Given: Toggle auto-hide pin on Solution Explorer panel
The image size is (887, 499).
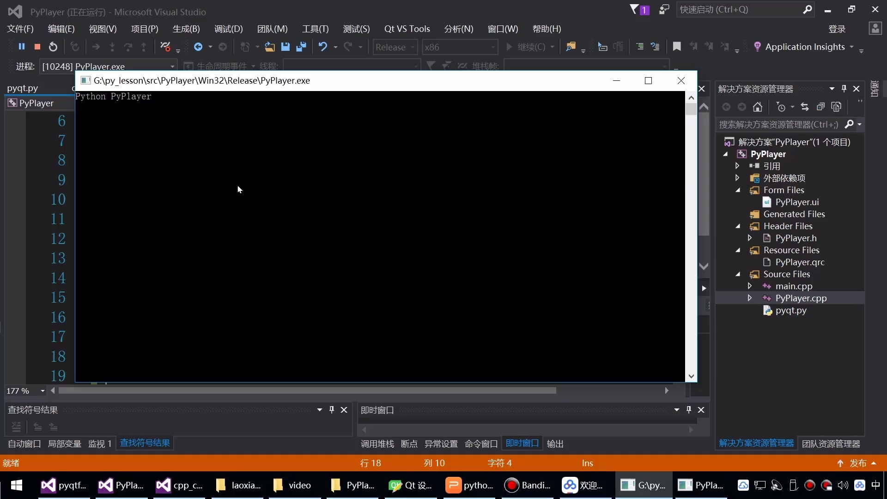Looking at the screenshot, I should pyautogui.click(x=844, y=88).
